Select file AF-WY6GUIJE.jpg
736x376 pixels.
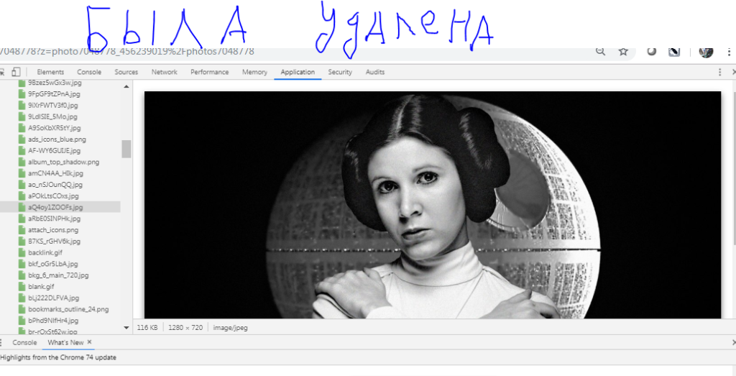[x=55, y=151]
